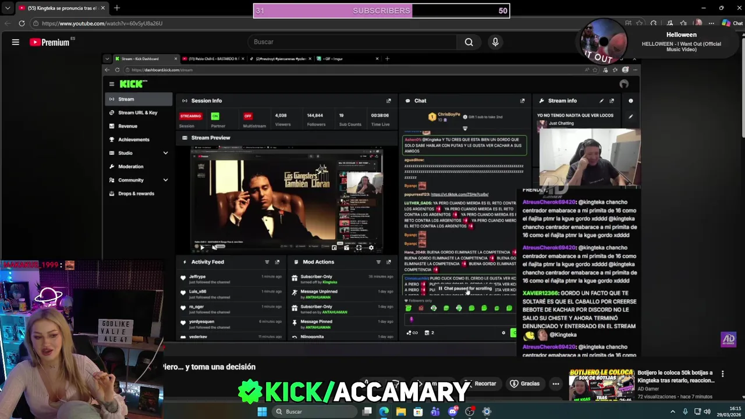Resume chat via 'Chat paused for scrolling'
This screenshot has width=745, height=419.
pos(465,289)
